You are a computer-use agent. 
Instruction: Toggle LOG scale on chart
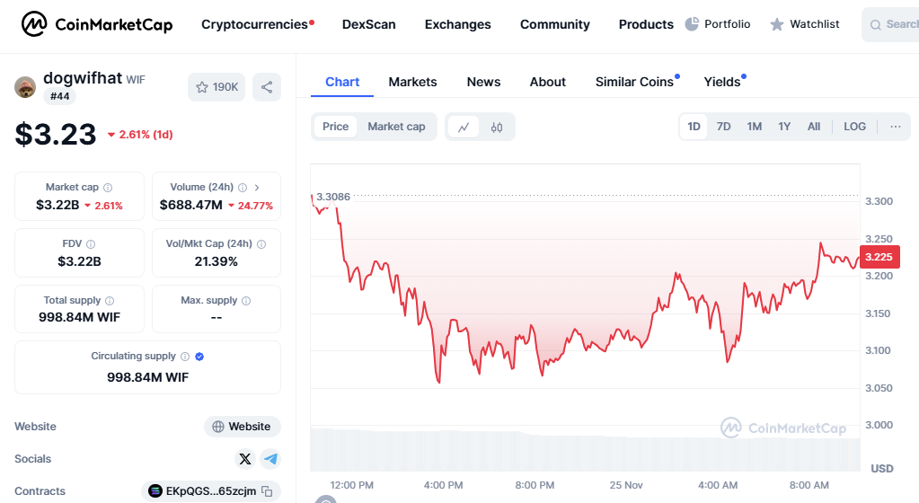(854, 127)
